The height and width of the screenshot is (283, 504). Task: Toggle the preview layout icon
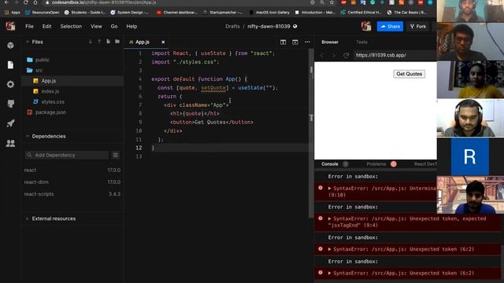pyautogui.click(x=295, y=42)
